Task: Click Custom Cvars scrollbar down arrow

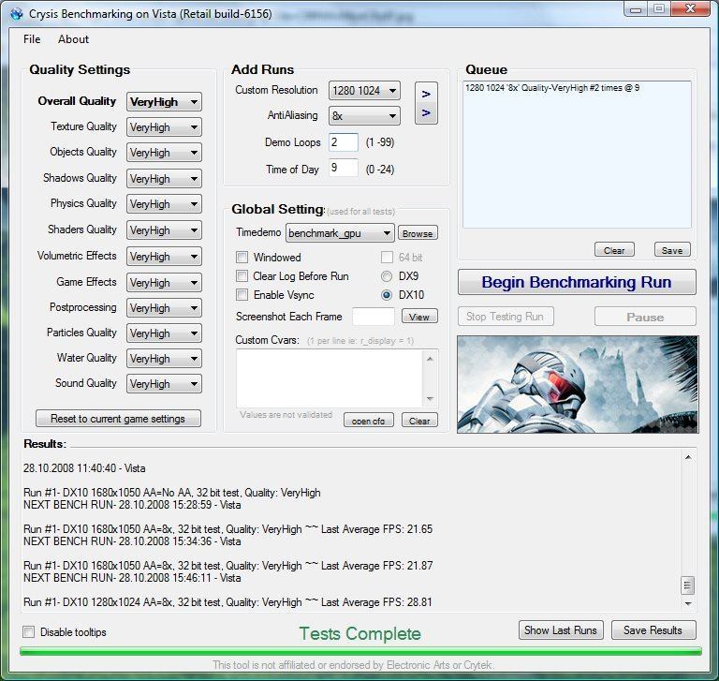Action: pyautogui.click(x=430, y=399)
